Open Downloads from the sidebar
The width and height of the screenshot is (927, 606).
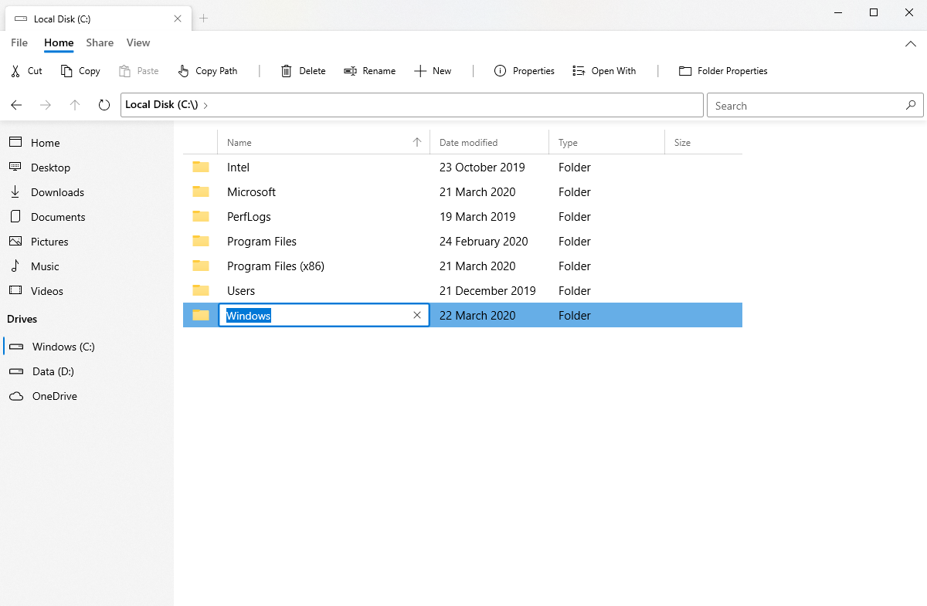(x=59, y=191)
